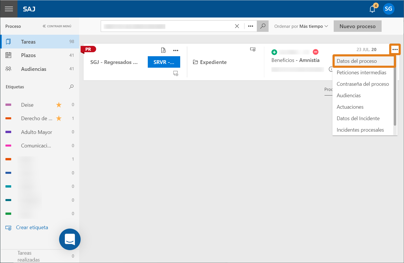The width and height of the screenshot is (404, 263).
Task: Click the magnifier search button
Action: tap(263, 26)
